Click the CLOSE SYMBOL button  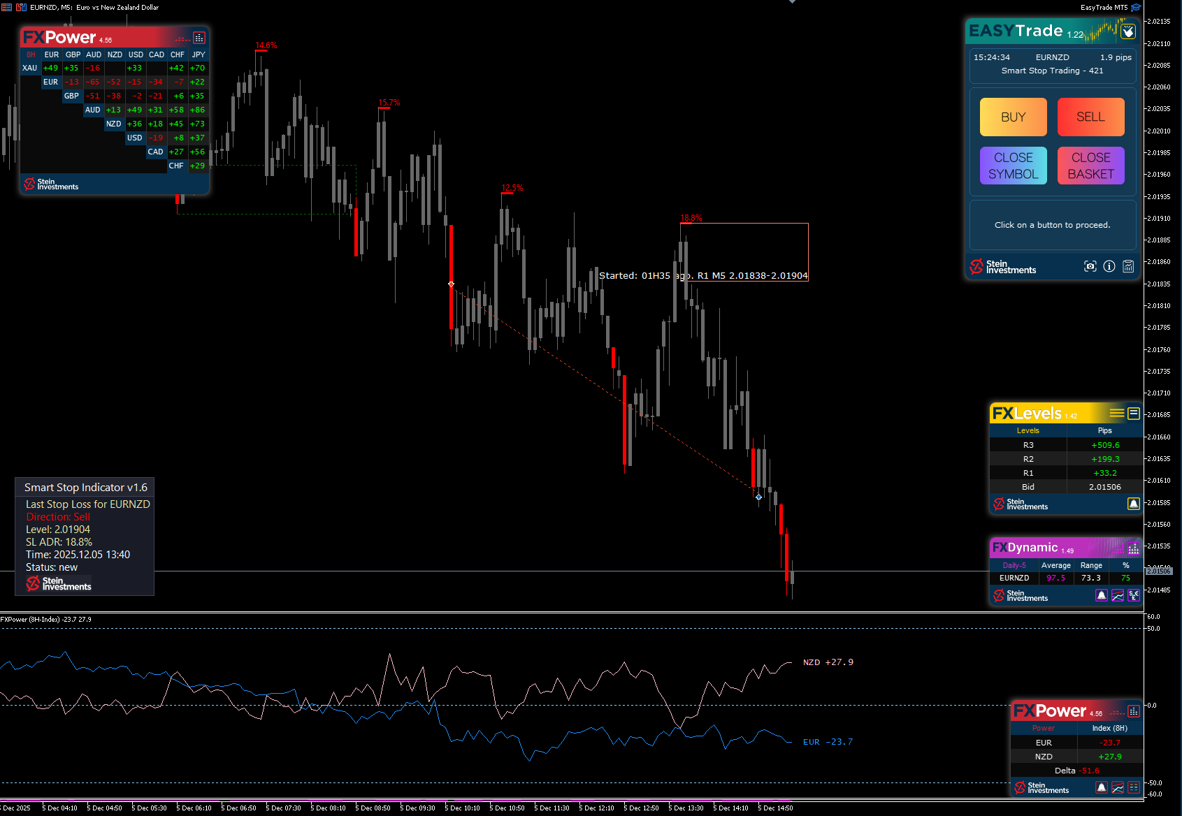[1014, 166]
